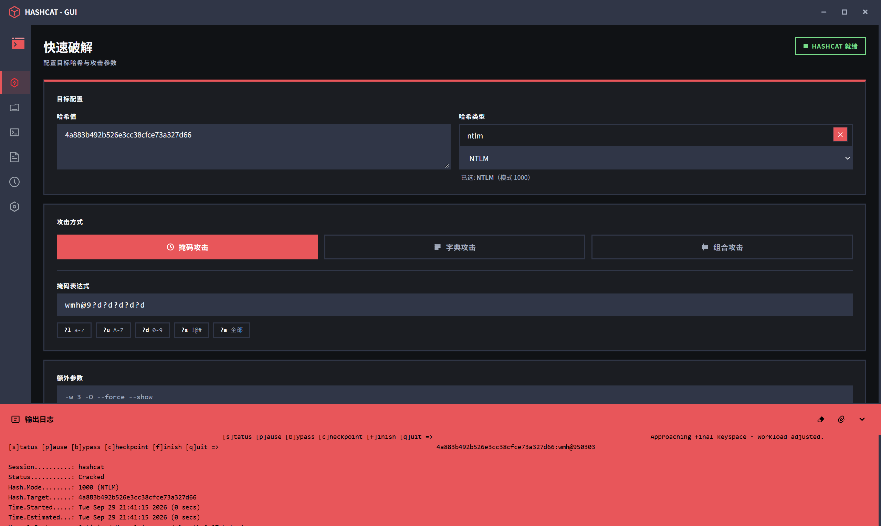Maximize the HASHCAT - GUI window
The image size is (881, 526).
coord(845,12)
